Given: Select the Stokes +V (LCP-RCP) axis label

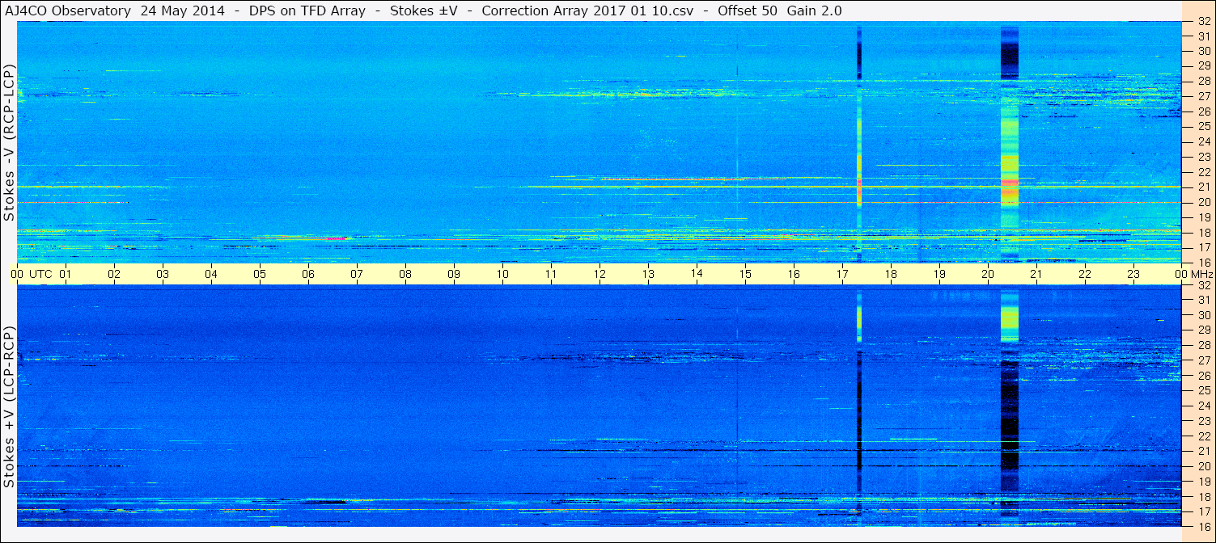Looking at the screenshot, I should tap(9, 407).
